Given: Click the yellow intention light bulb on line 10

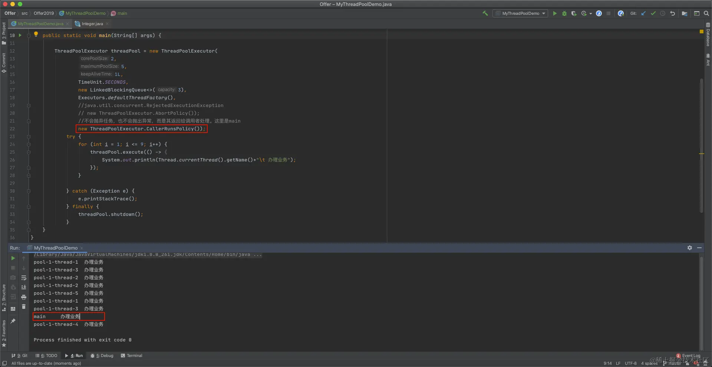Looking at the screenshot, I should 36,34.
